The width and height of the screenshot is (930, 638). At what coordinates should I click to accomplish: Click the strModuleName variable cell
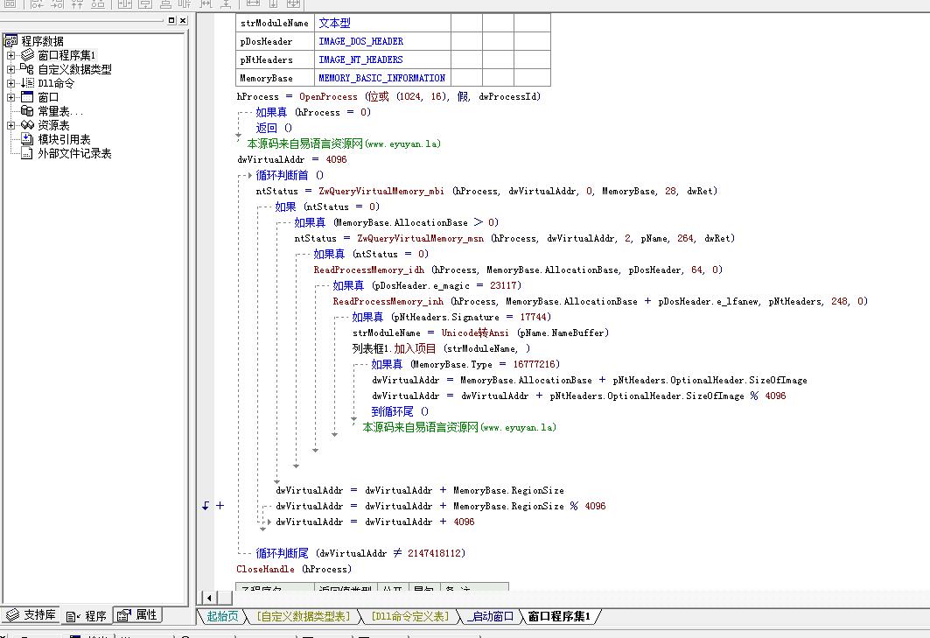point(275,23)
